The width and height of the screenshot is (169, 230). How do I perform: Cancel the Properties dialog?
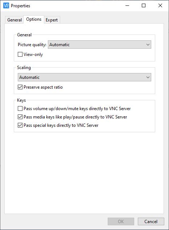151,222
